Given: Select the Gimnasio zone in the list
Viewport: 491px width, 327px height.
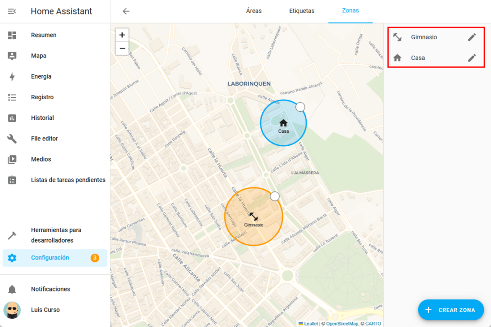Looking at the screenshot, I should pos(424,37).
